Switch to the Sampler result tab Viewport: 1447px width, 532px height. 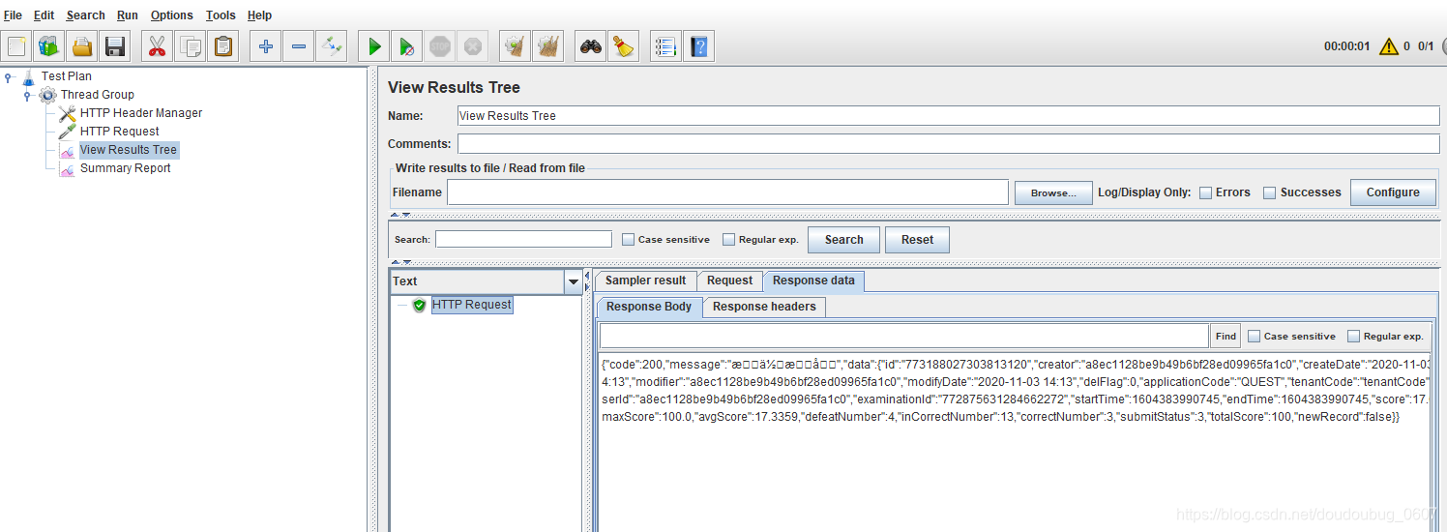[645, 281]
